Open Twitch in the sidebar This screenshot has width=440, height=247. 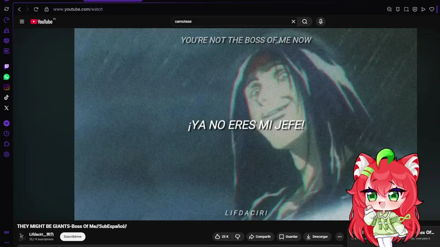pos(7,67)
